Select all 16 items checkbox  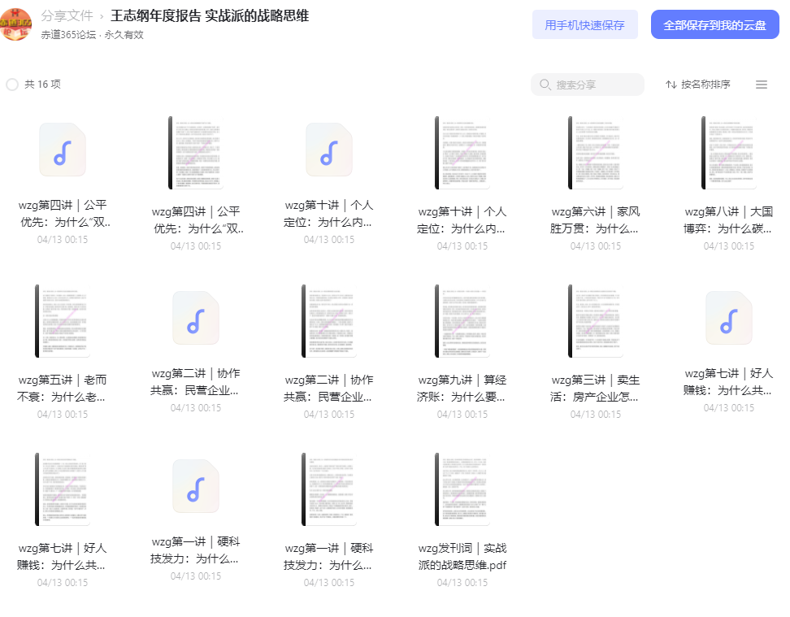pos(12,85)
